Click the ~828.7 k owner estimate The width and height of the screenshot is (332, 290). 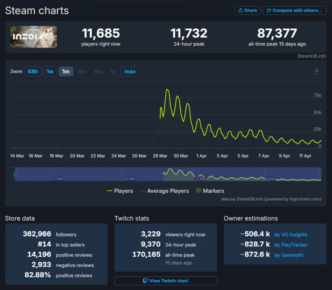(255, 244)
